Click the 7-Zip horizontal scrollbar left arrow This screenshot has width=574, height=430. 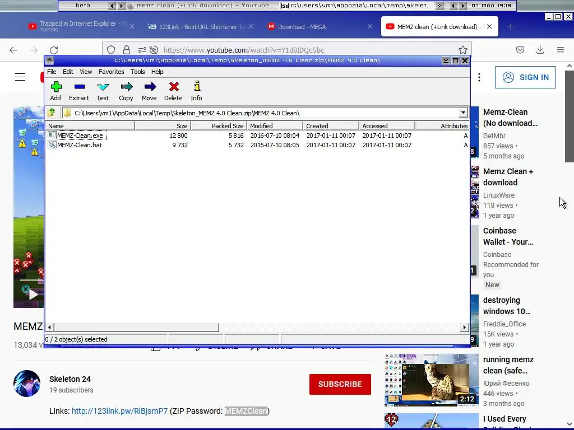click(x=49, y=327)
